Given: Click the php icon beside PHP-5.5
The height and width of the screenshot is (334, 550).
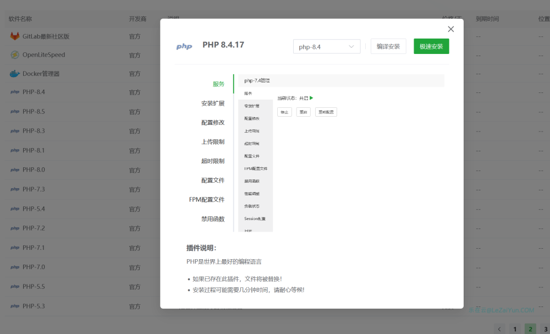Looking at the screenshot, I should [15, 287].
